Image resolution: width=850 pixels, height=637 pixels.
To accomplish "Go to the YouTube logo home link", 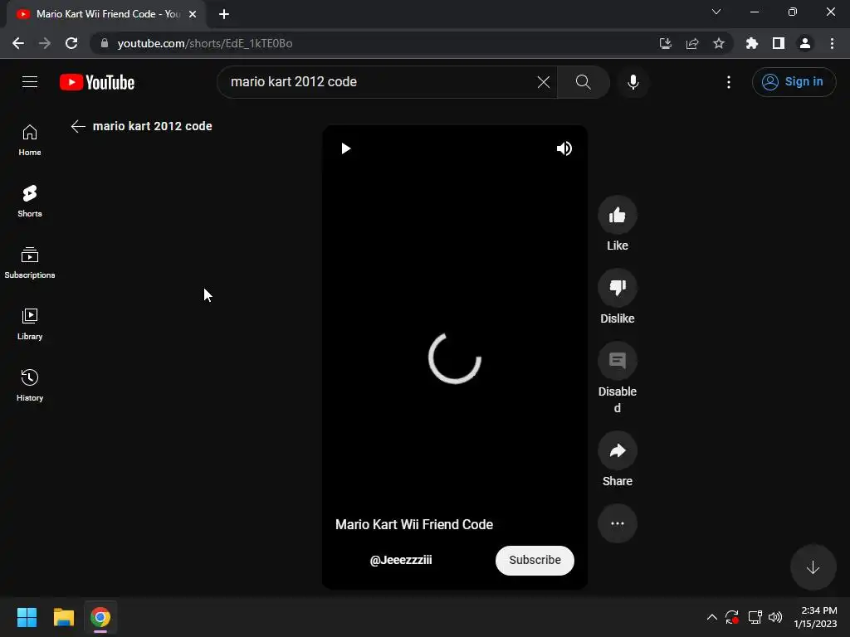I will 97,82.
